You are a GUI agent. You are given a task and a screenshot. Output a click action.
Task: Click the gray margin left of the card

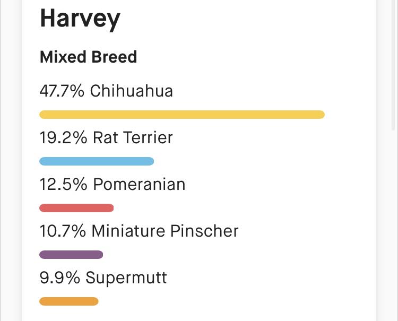pos(11,159)
